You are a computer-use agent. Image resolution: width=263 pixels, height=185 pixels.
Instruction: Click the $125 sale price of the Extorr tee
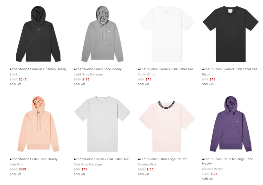pyautogui.click(x=150, y=170)
